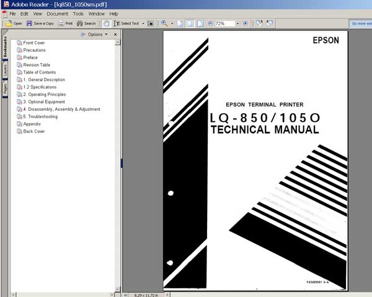Click the Print toolbar button

click(66, 24)
